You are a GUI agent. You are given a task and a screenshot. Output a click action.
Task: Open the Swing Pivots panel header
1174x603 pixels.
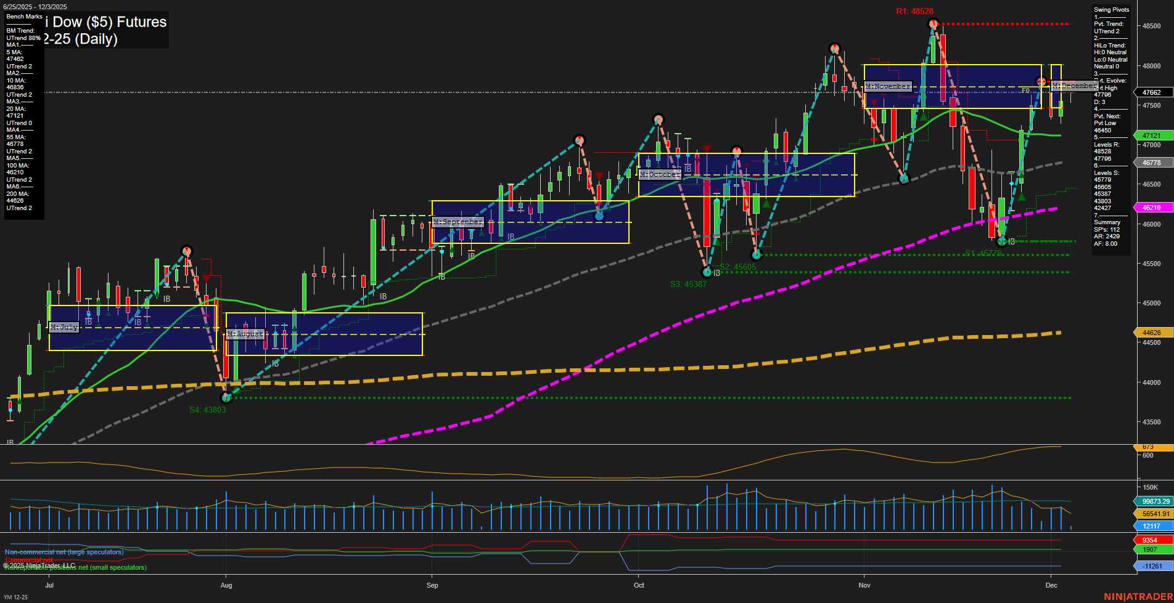pyautogui.click(x=1113, y=10)
